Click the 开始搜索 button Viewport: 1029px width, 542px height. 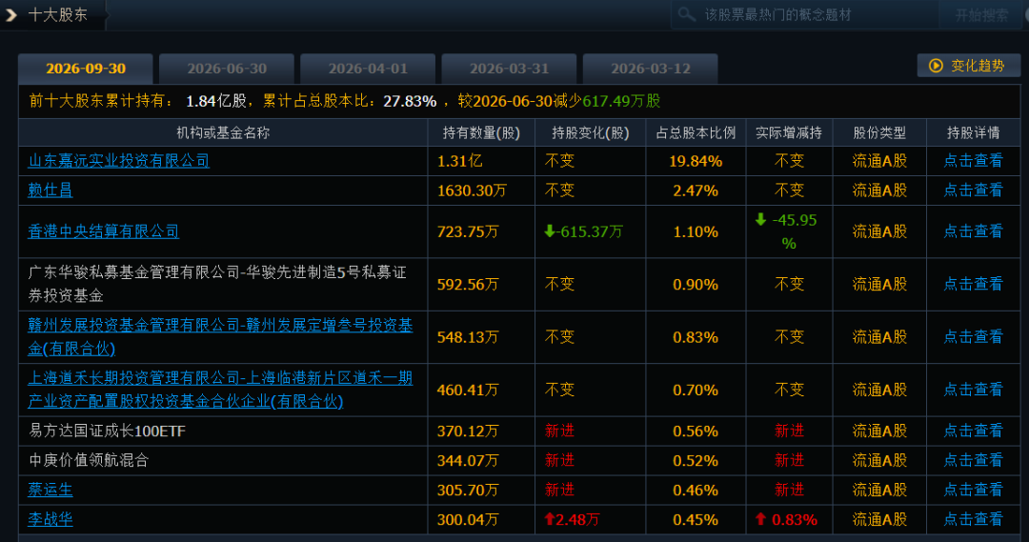point(981,14)
